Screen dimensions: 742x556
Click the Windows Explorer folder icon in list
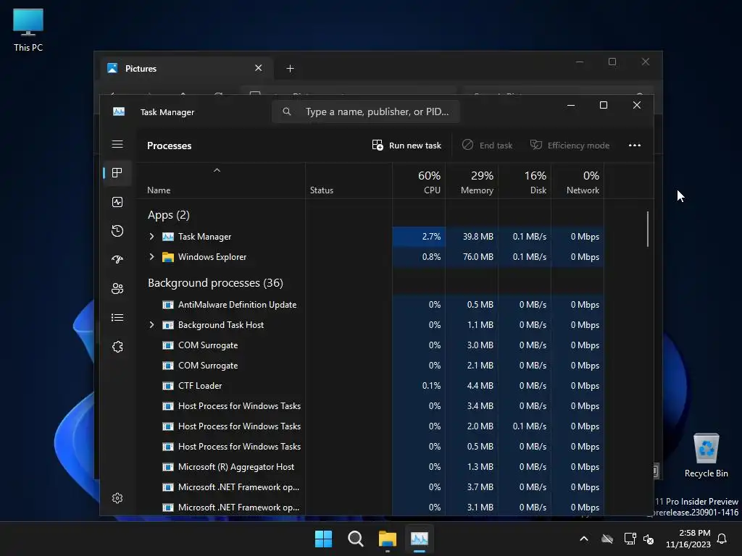[168, 257]
